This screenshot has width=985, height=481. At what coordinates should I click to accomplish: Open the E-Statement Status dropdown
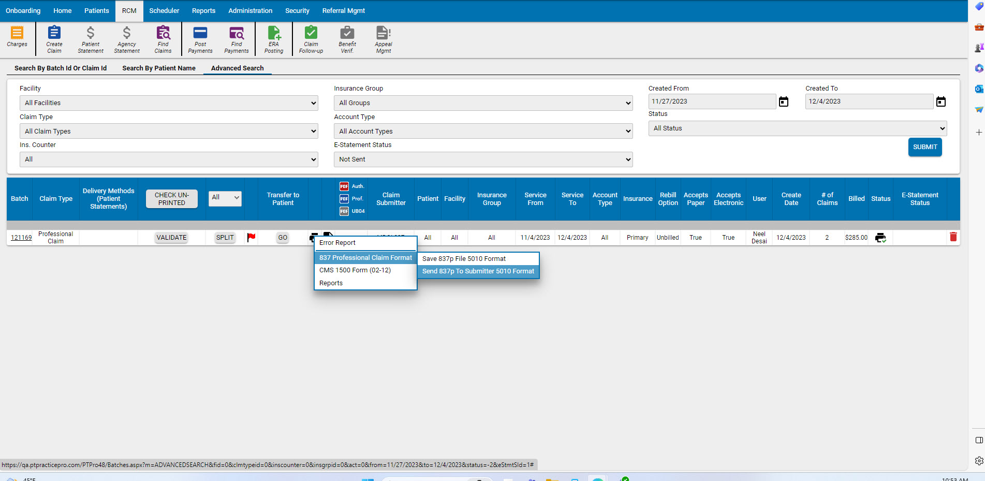483,159
